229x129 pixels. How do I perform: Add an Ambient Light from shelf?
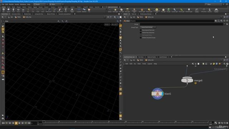[x=189, y=10]
